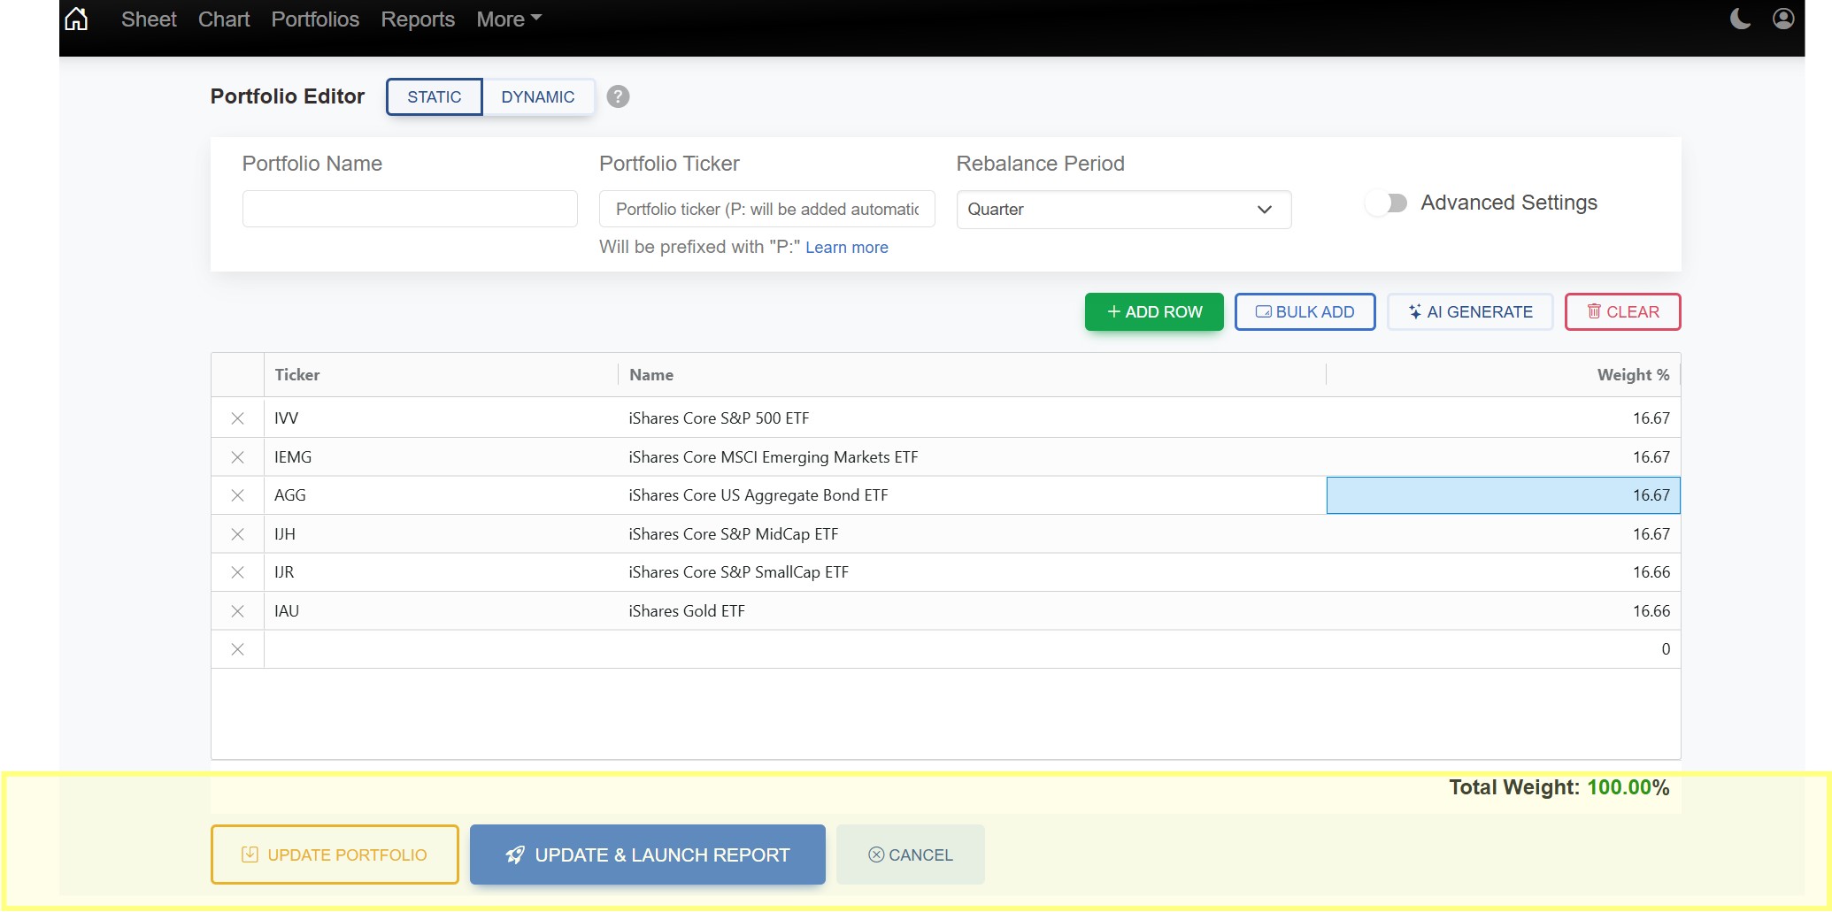This screenshot has height=912, width=1832.
Task: Click the iShares Gold ETF name cell
Action: (x=972, y=611)
